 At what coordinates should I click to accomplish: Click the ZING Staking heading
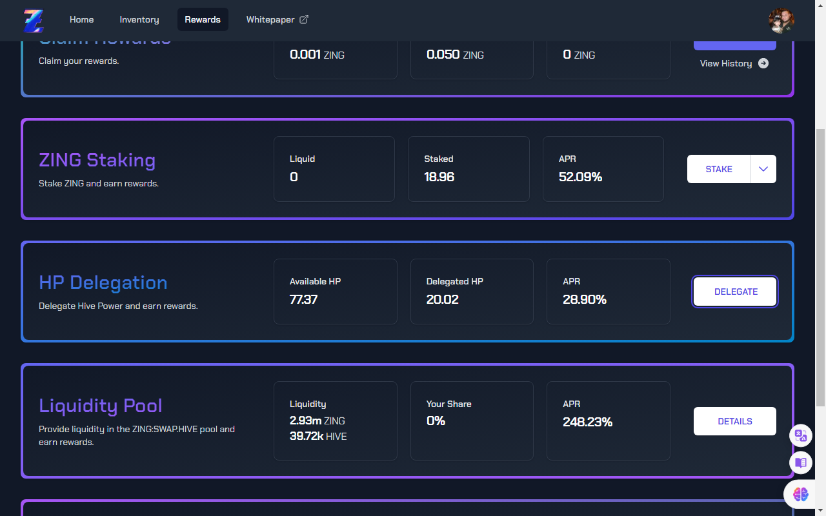(x=97, y=160)
